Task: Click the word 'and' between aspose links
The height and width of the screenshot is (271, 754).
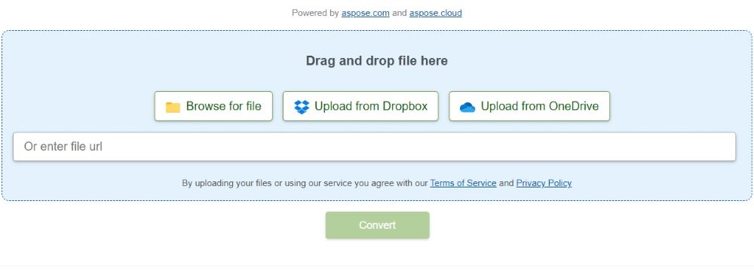Action: [x=399, y=13]
